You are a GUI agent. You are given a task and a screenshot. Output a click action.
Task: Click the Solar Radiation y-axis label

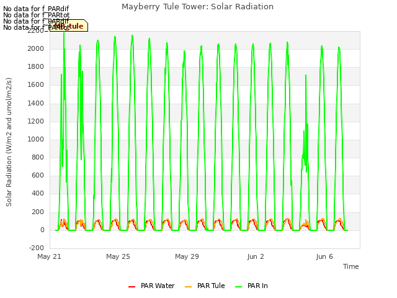coord(9,142)
